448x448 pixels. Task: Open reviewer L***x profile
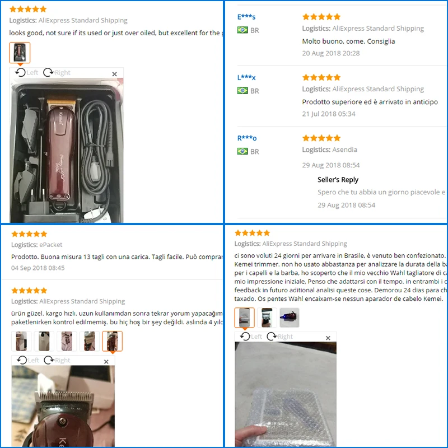[246, 77]
